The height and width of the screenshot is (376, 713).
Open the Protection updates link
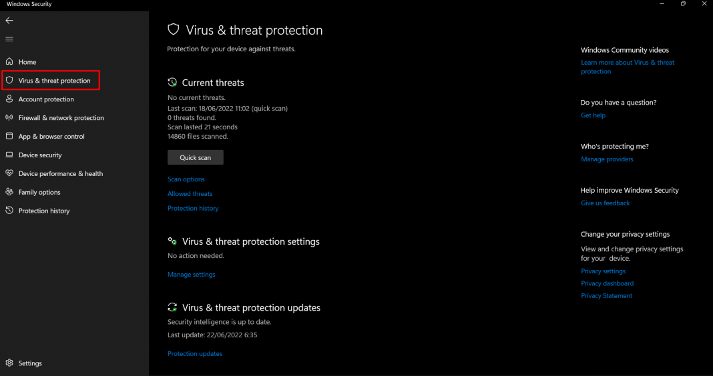coord(195,354)
